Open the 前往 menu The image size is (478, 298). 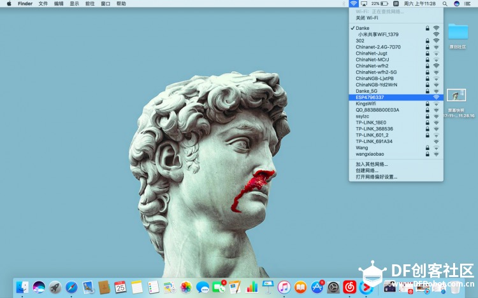click(x=90, y=4)
